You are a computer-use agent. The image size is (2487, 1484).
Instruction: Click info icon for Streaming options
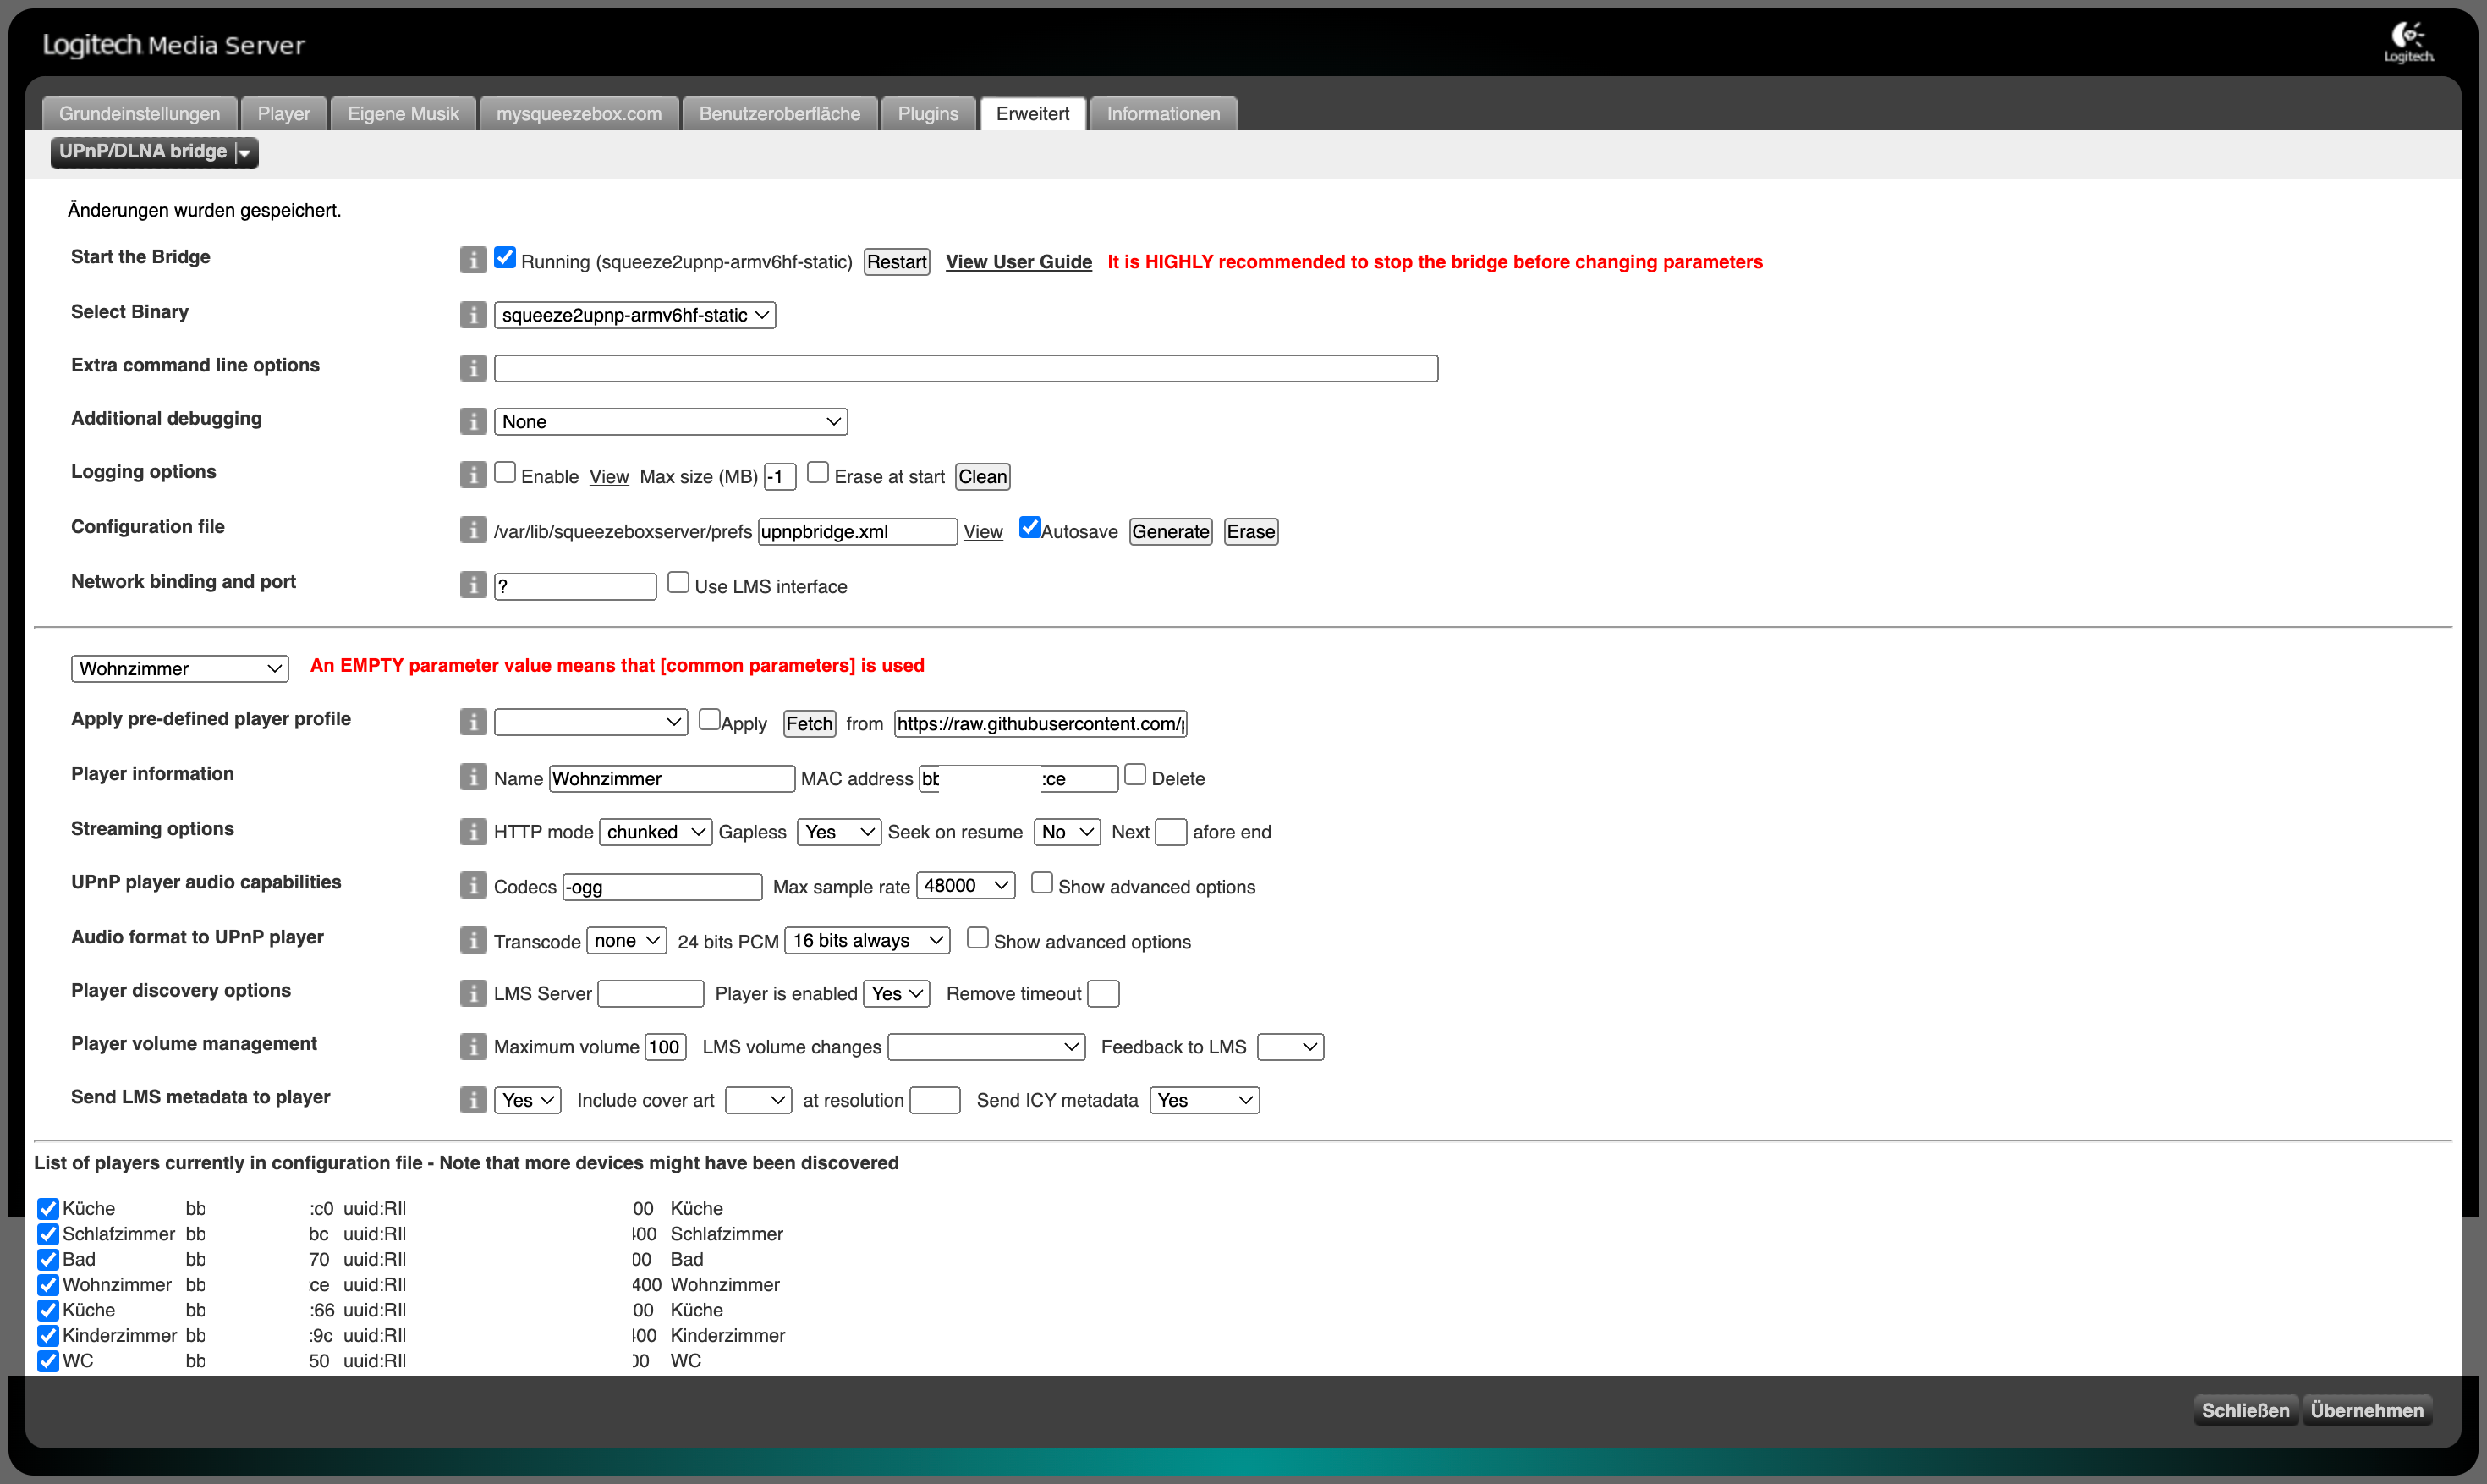473,831
